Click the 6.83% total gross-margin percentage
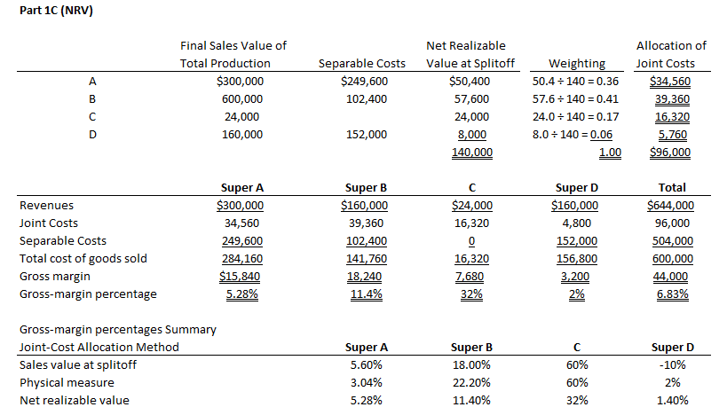 coord(677,294)
